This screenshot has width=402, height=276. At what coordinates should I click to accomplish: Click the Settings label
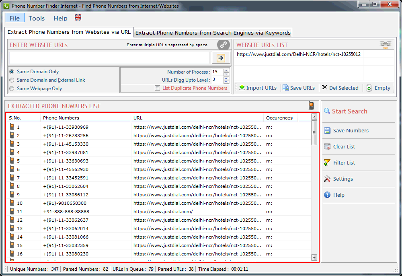click(343, 179)
